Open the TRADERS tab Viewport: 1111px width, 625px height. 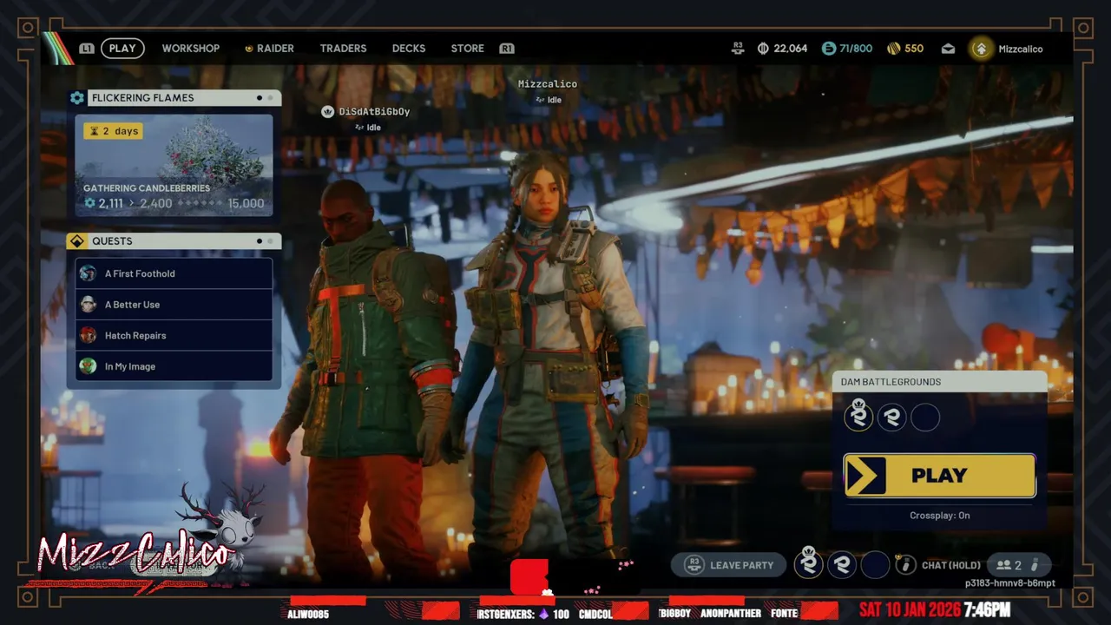pyautogui.click(x=343, y=49)
